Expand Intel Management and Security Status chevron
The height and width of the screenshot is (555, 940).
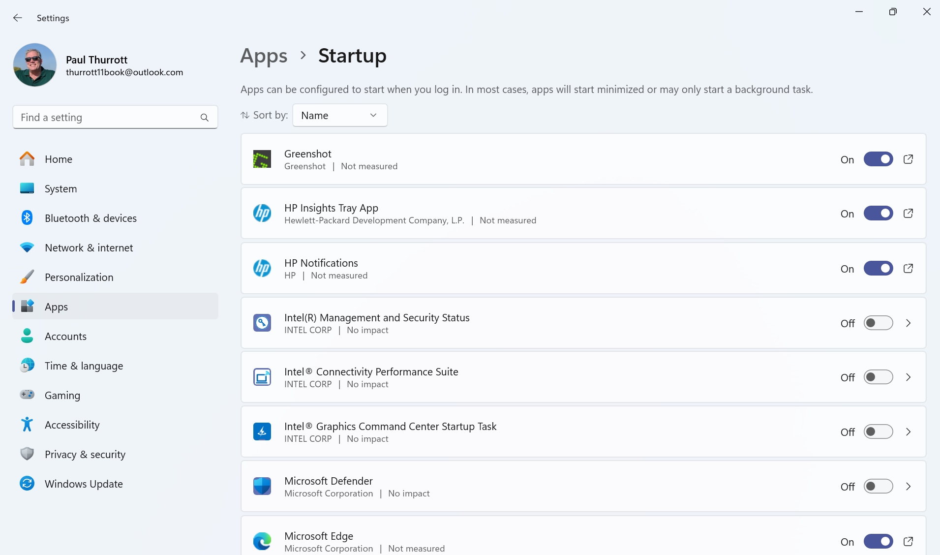pyautogui.click(x=908, y=323)
